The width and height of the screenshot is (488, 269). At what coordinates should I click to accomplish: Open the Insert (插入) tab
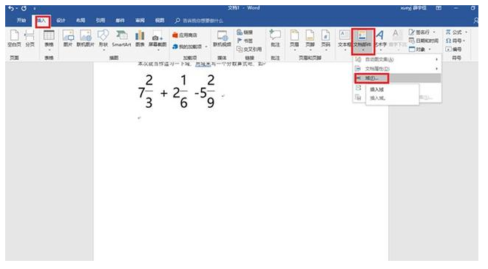(41, 21)
